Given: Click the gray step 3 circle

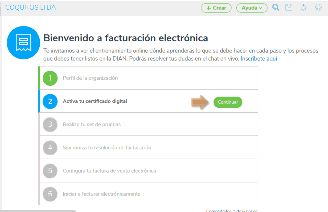Looking at the screenshot, I should pos(50,125).
